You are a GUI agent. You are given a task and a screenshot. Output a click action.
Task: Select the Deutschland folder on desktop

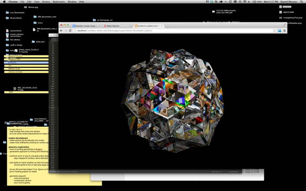14,18
